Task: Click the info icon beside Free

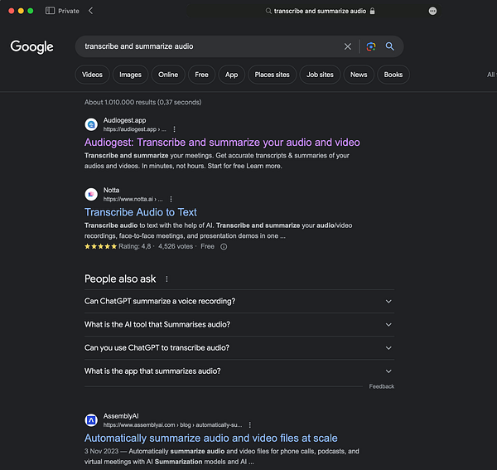Action: 224,246
